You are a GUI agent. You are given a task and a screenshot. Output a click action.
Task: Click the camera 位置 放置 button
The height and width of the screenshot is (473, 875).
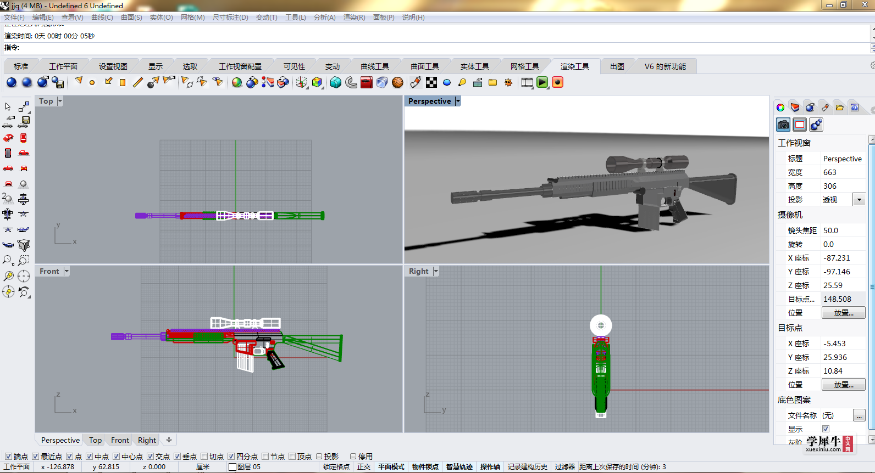coord(844,313)
